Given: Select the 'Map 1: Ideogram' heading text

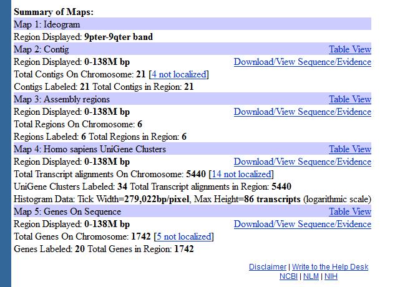Looking at the screenshot, I should tap(47, 24).
